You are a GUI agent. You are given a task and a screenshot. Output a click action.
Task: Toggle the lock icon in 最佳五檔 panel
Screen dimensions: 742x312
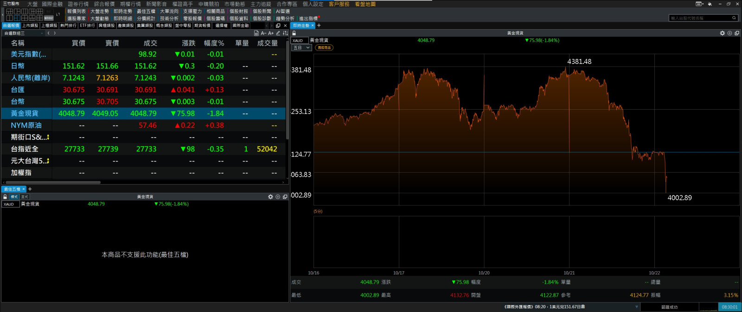coord(5,197)
